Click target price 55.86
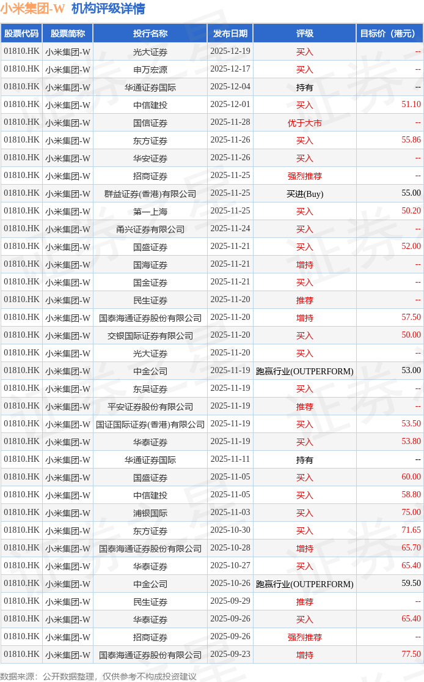The height and width of the screenshot is (682, 424). tap(411, 140)
